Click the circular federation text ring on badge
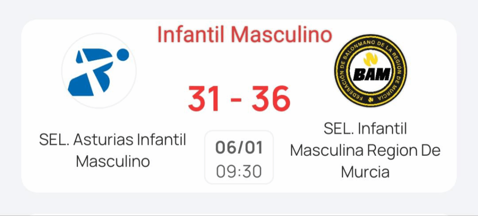The width and height of the screenshot is (478, 216). (x=344, y=70)
